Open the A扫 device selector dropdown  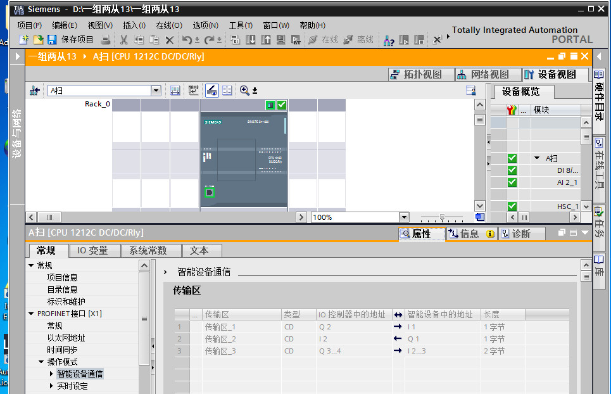(156, 91)
